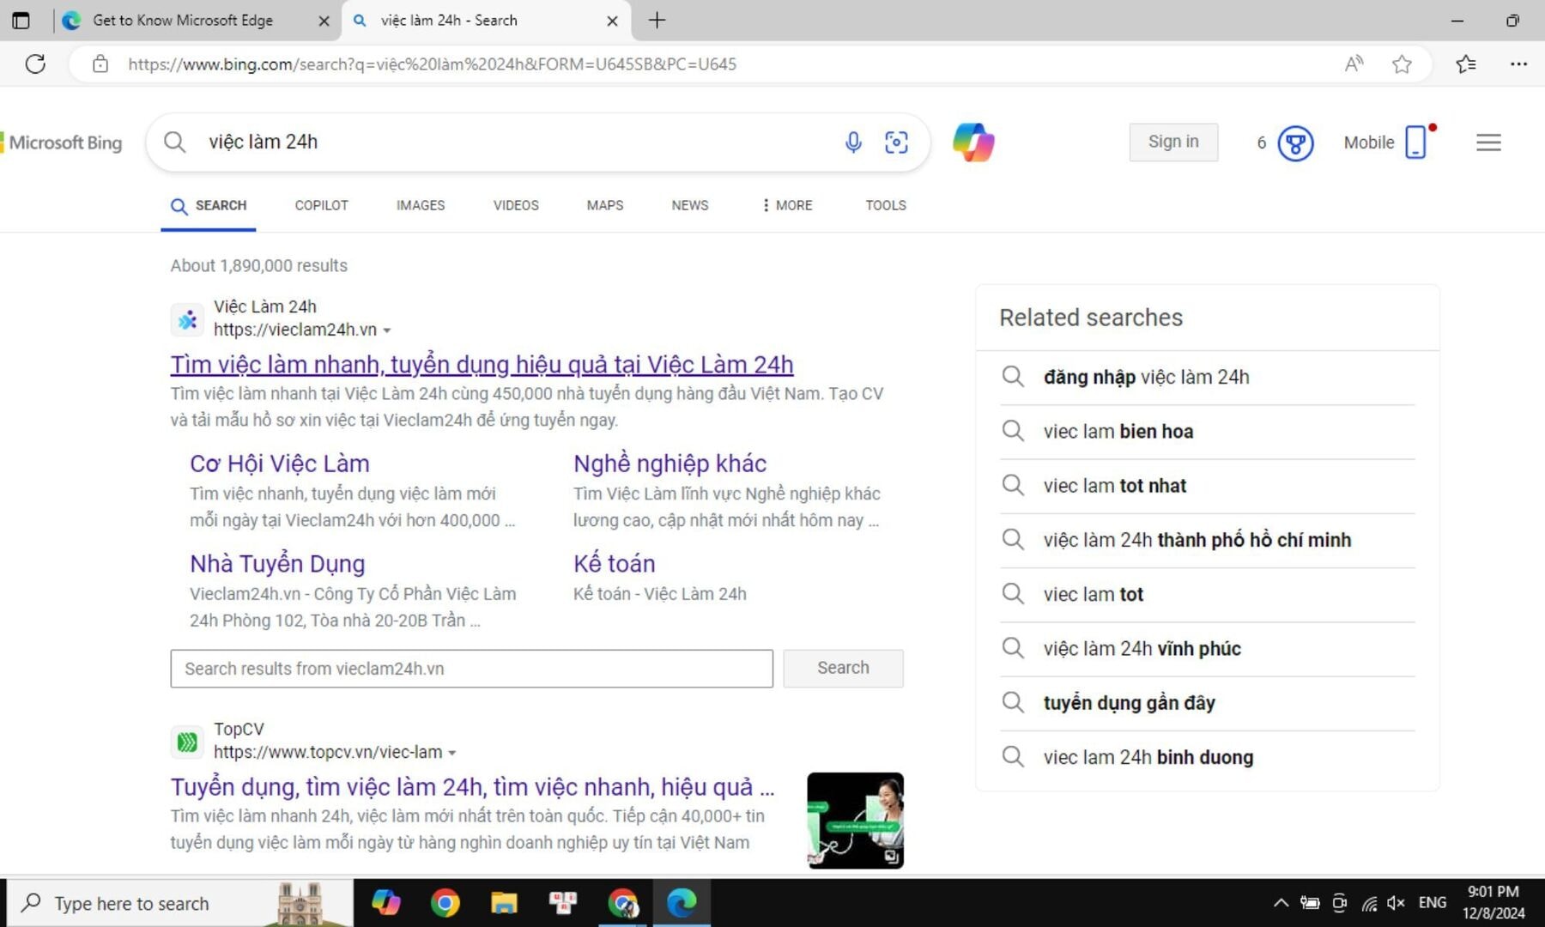Screen dimensions: 1545x927
Task: Launch Google Chrome from the taskbar
Action: tap(445, 903)
